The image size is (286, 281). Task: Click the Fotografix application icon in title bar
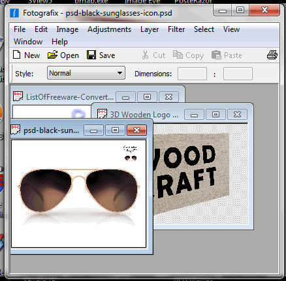pyautogui.click(x=14, y=13)
